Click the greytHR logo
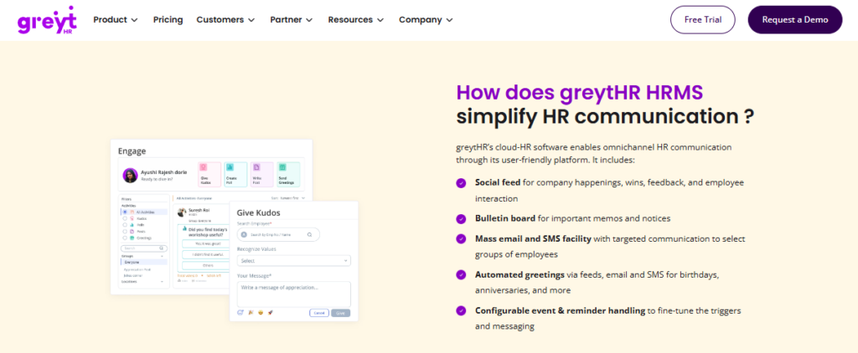The width and height of the screenshot is (858, 353). pyautogui.click(x=47, y=20)
